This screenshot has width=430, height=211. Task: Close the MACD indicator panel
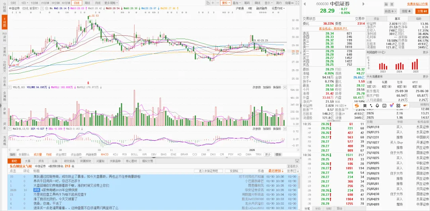click(x=285, y=129)
